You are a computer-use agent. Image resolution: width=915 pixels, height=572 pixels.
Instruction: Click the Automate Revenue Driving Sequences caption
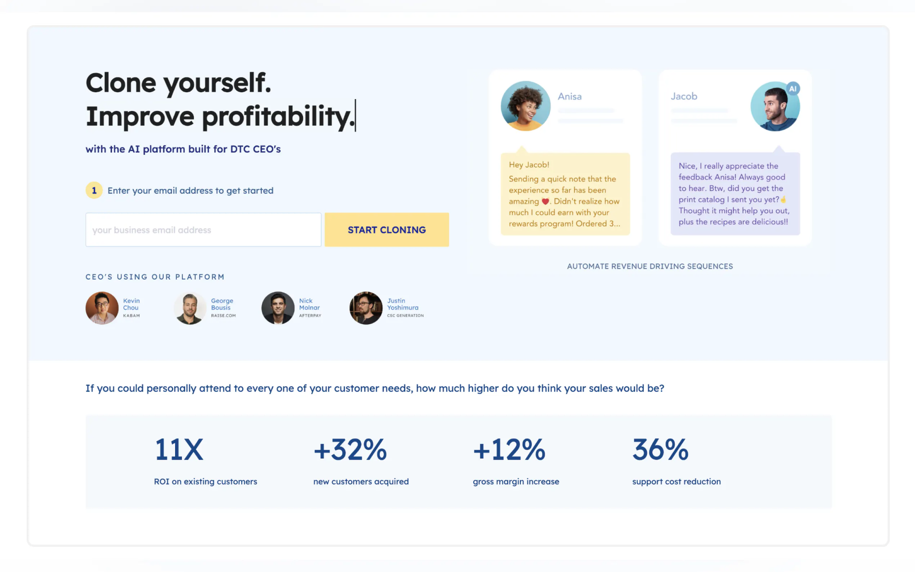coord(650,266)
